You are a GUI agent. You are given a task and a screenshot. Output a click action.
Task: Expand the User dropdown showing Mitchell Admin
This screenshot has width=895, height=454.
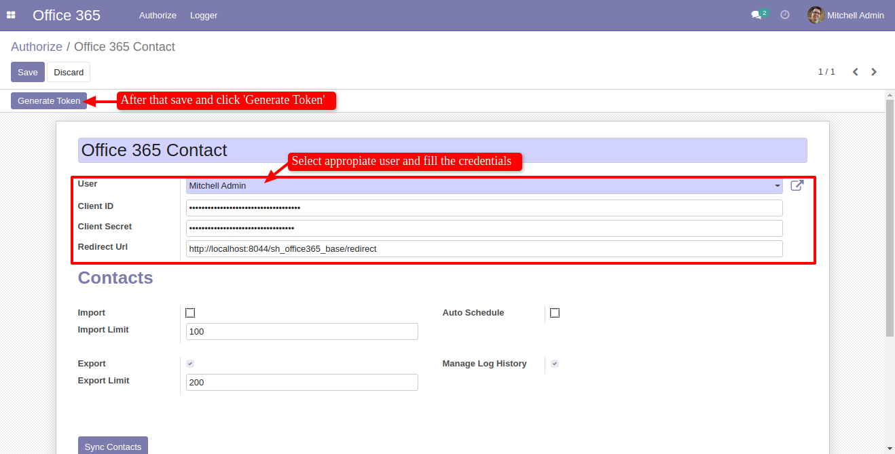pyautogui.click(x=484, y=186)
